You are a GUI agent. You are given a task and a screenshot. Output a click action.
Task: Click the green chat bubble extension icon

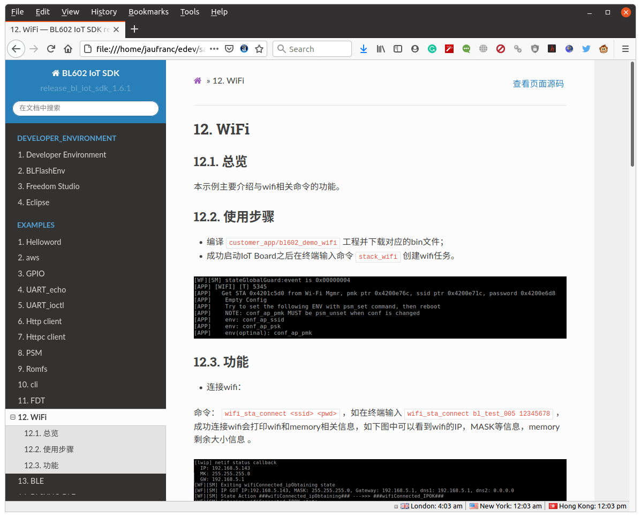coord(466,49)
